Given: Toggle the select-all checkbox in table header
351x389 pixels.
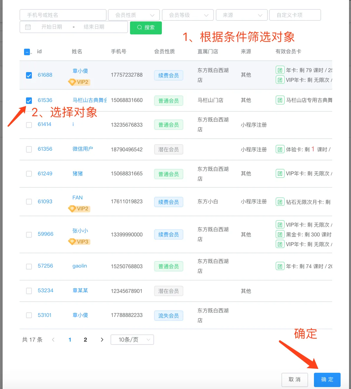Looking at the screenshot, I should [27, 52].
